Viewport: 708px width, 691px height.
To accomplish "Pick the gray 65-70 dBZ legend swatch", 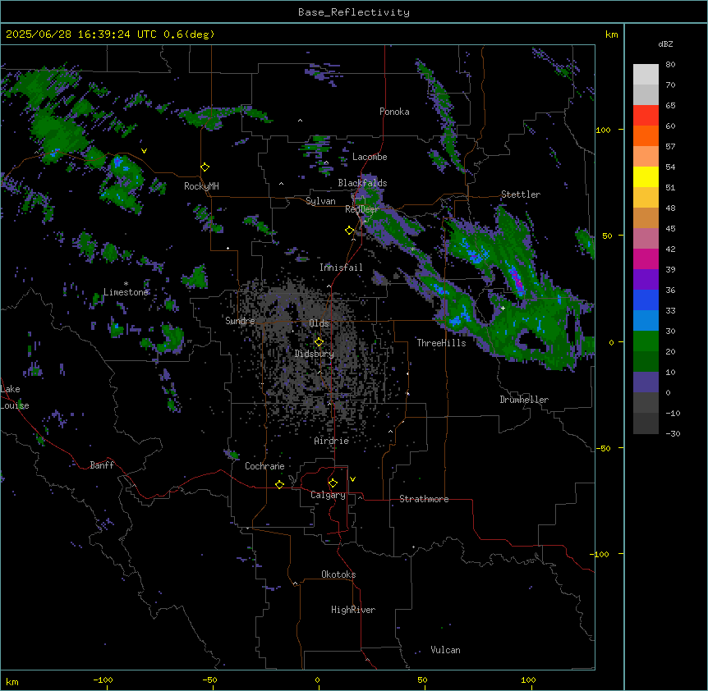I will (x=646, y=94).
